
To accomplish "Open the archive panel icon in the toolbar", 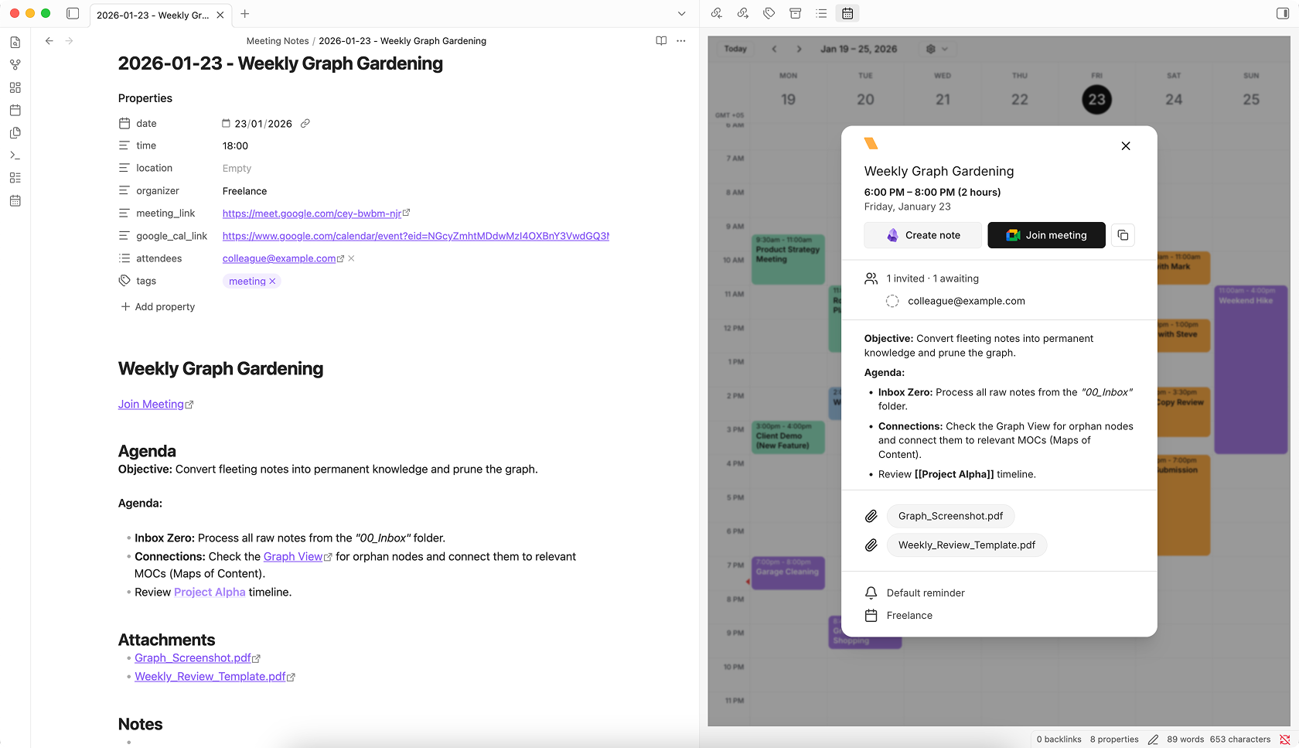I will click(x=795, y=13).
